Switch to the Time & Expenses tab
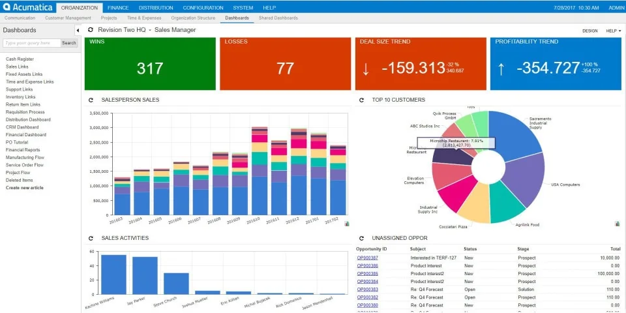The width and height of the screenshot is (626, 313). pyautogui.click(x=144, y=18)
